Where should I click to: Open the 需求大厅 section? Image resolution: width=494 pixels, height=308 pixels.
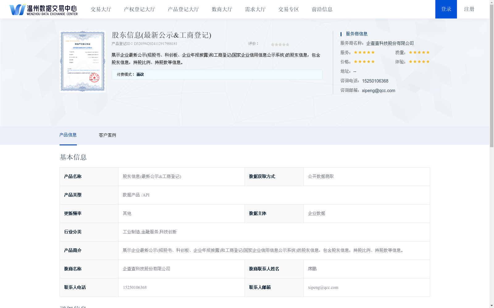(x=255, y=9)
